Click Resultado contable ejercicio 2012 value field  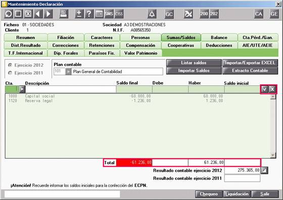coord(242,170)
